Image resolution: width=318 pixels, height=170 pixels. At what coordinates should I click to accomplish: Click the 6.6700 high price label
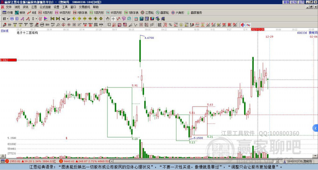(149, 38)
